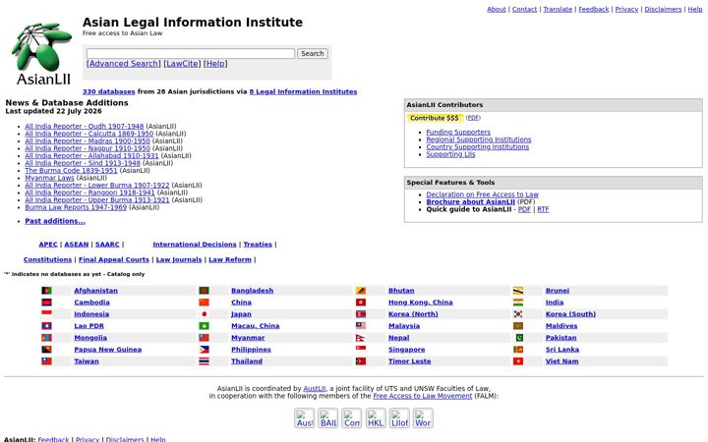Open the AustLII member logo image
The image size is (708, 442).
(304, 418)
